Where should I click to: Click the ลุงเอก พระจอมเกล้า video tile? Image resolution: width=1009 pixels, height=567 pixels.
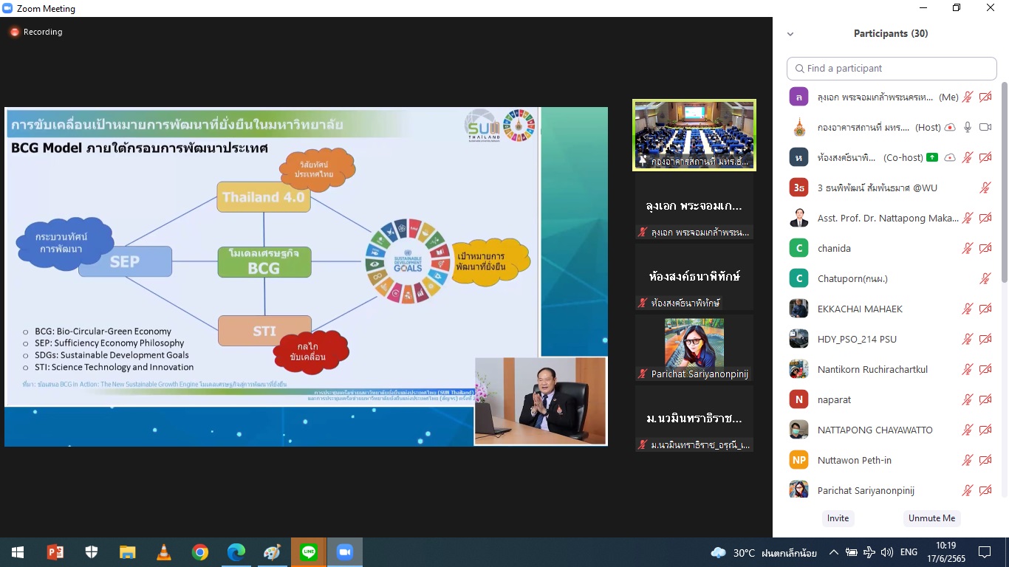[694, 206]
